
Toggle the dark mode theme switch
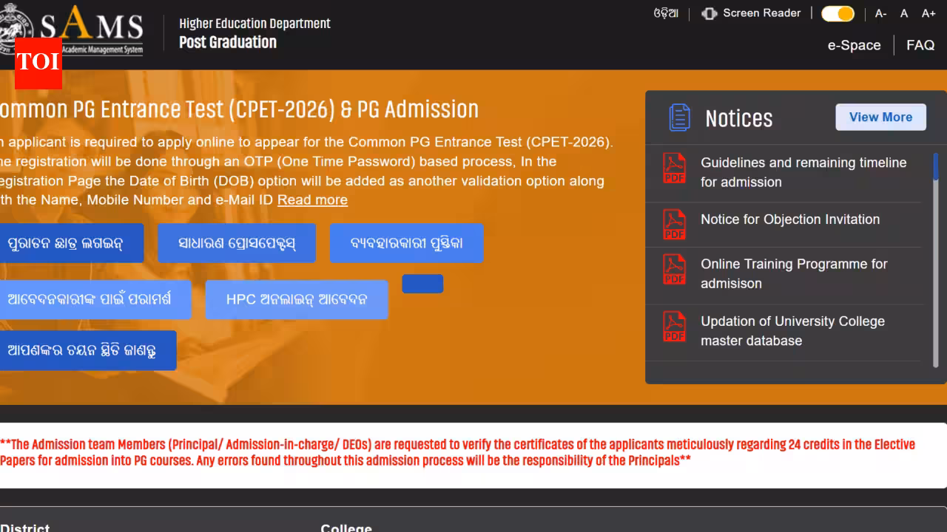(838, 13)
